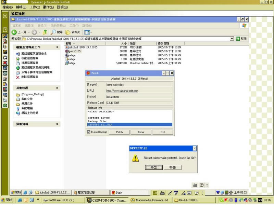Open the Forward button history dropdown arrow
Screen dimensions: 274x205
pyautogui.click(x=39, y=32)
